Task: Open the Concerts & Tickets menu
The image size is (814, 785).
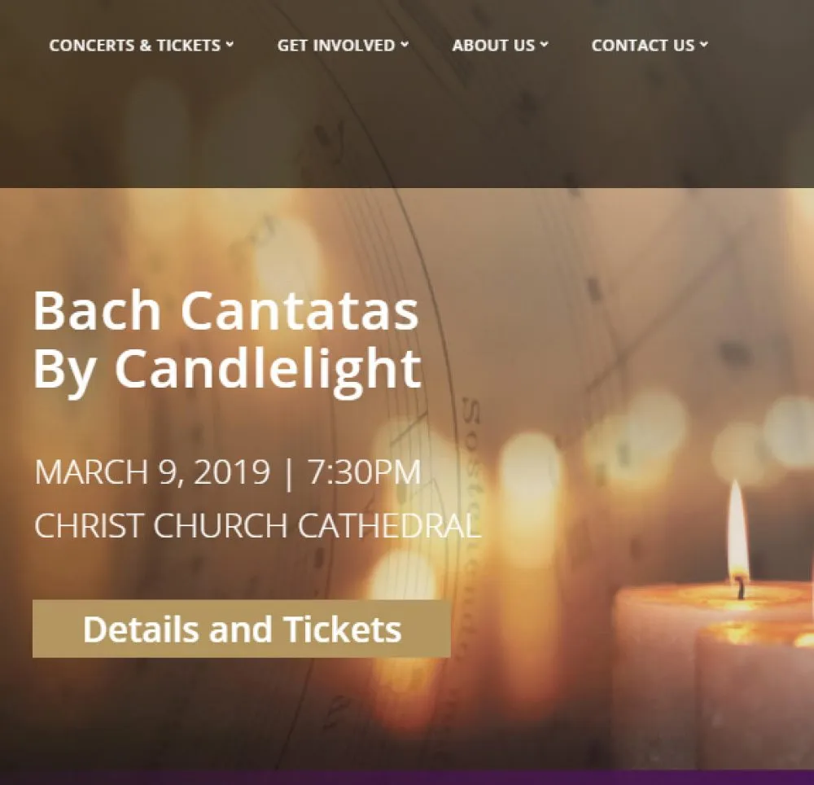Action: click(134, 46)
